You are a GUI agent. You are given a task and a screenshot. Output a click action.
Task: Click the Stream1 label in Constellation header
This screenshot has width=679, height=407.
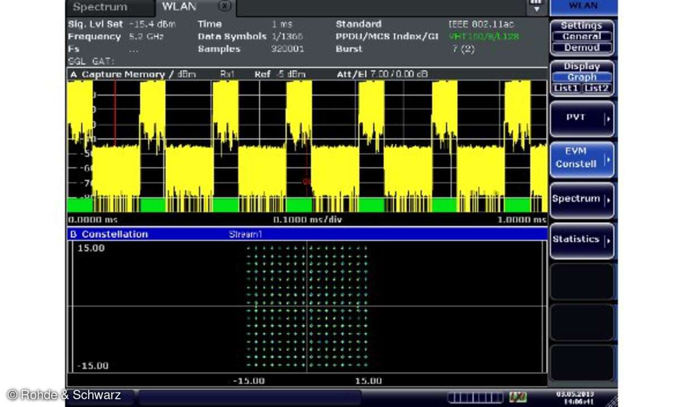click(x=245, y=234)
